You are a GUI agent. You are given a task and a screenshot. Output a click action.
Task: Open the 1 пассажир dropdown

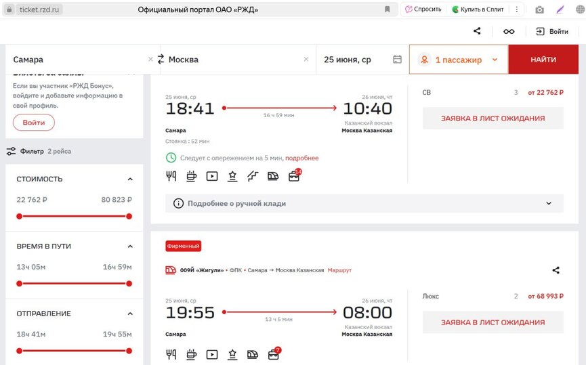459,60
